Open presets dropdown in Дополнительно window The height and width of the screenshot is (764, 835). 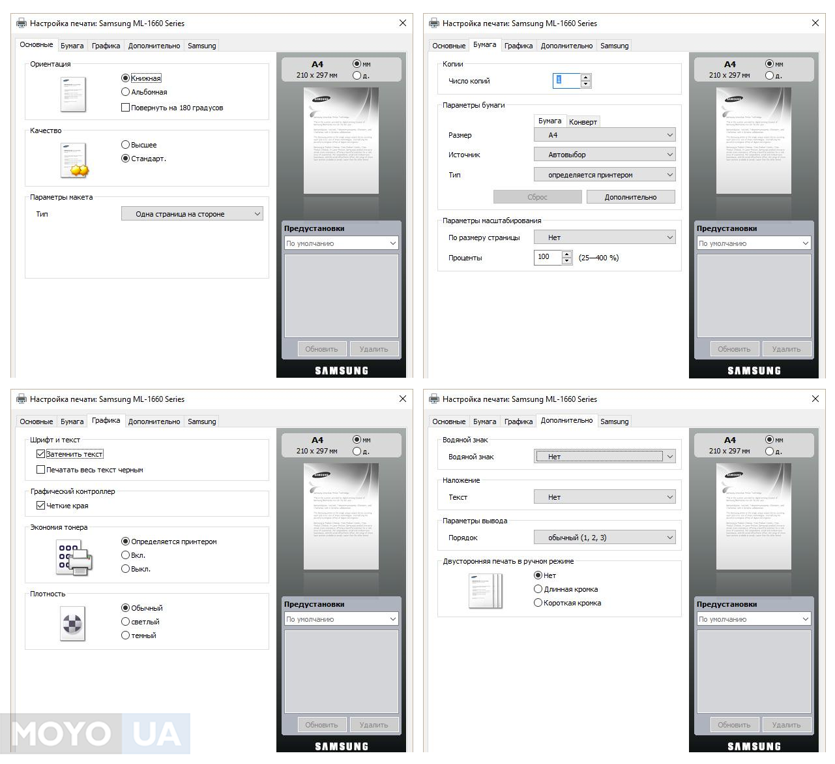pyautogui.click(x=754, y=619)
